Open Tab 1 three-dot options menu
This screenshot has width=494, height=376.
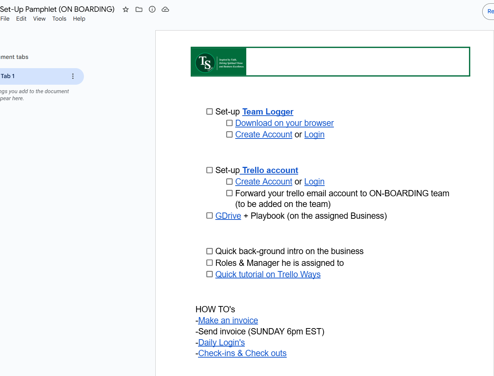pos(73,76)
